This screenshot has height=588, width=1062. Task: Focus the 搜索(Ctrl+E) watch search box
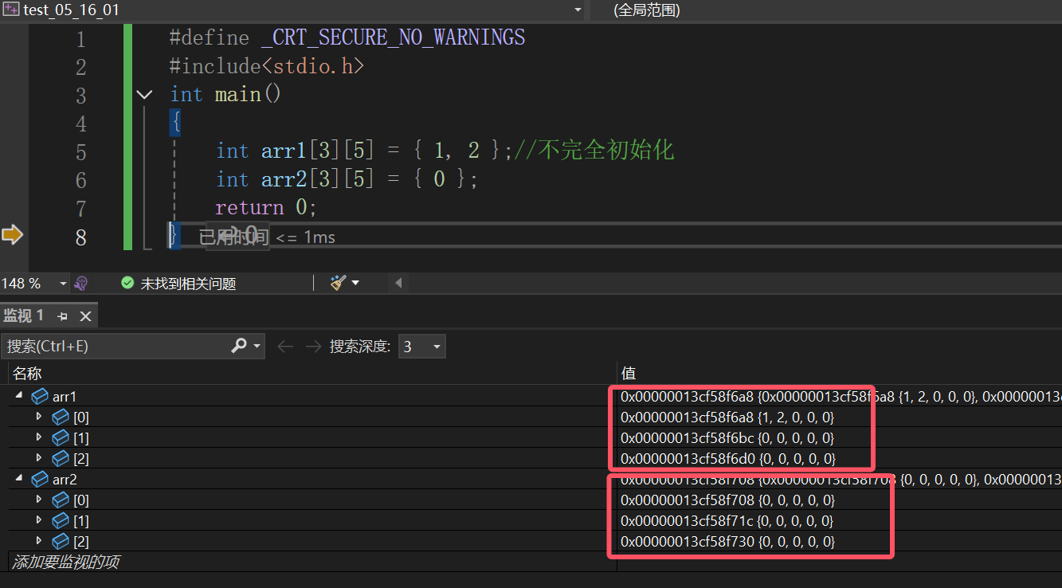(116, 346)
